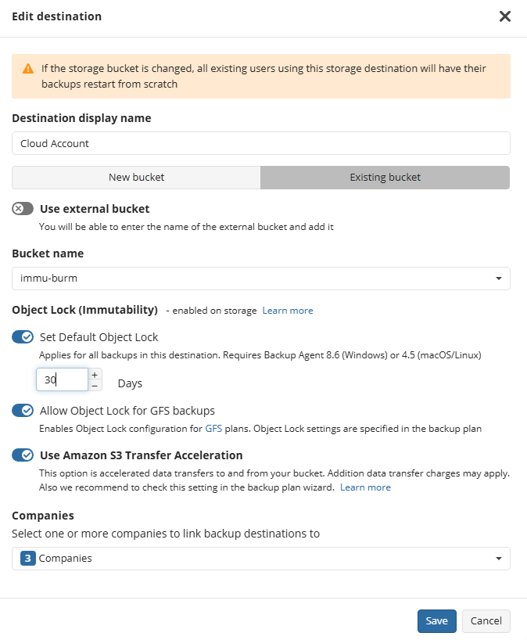The height and width of the screenshot is (640, 527).
Task: Open Learn more link for Object Lock
Action: coord(288,311)
